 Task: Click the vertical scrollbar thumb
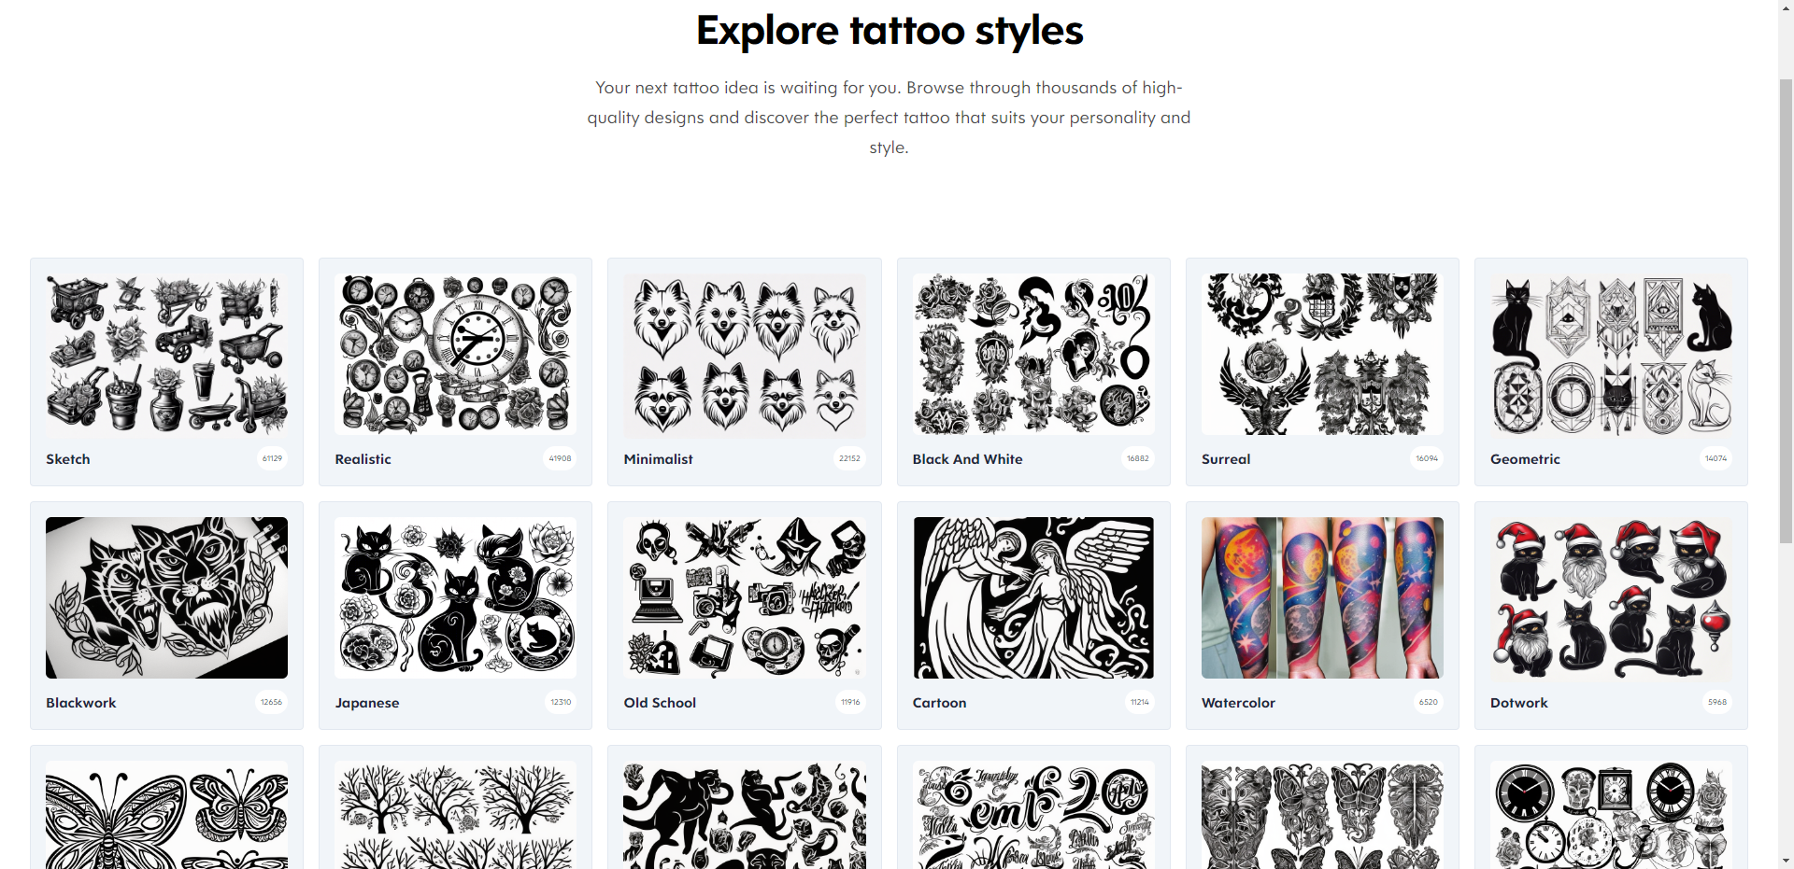(1786, 310)
